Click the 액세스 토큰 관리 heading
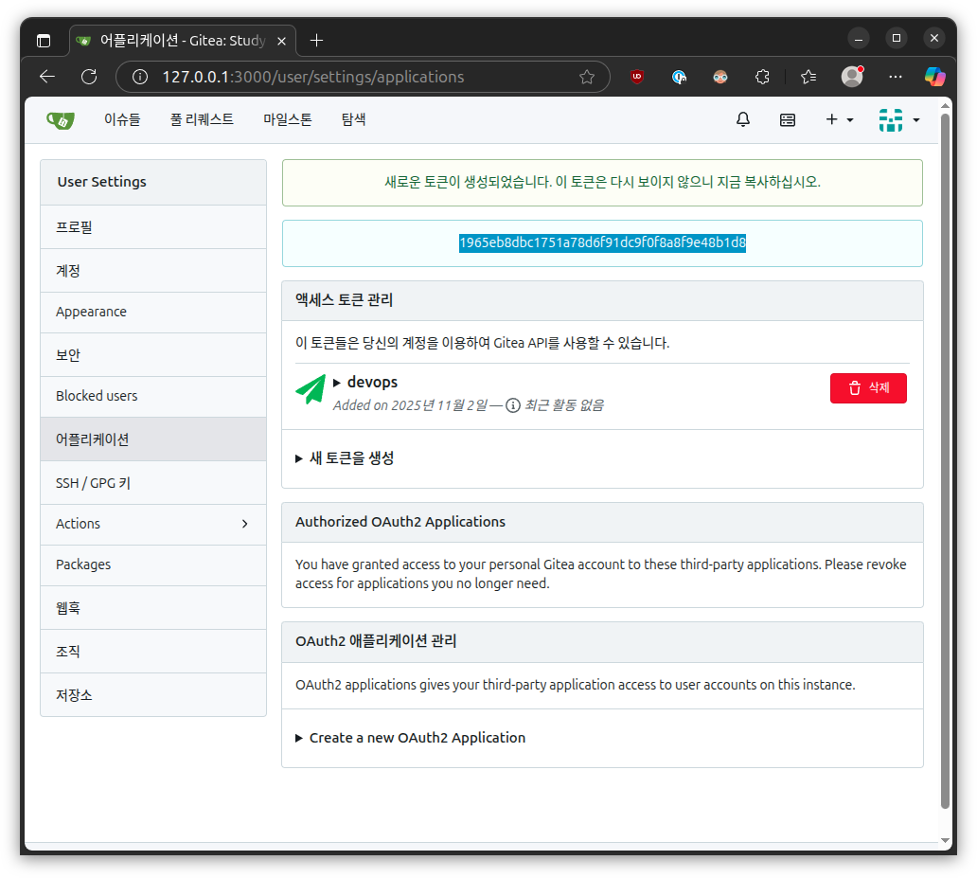The image size is (977, 878). [x=345, y=300]
